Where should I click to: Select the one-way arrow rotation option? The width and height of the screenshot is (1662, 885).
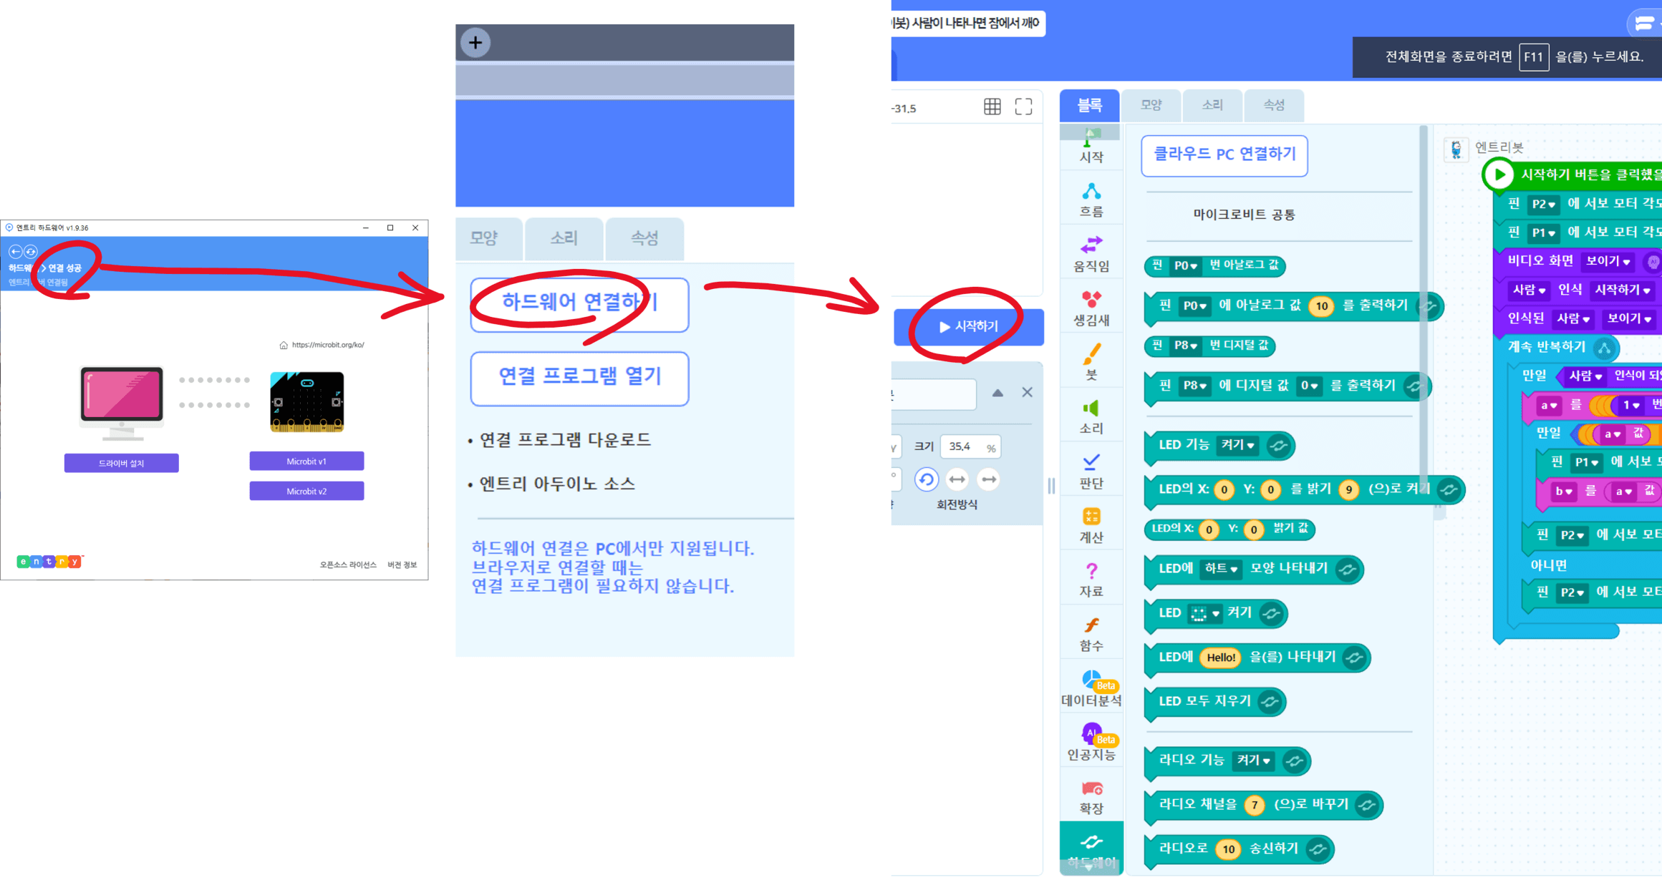989,479
